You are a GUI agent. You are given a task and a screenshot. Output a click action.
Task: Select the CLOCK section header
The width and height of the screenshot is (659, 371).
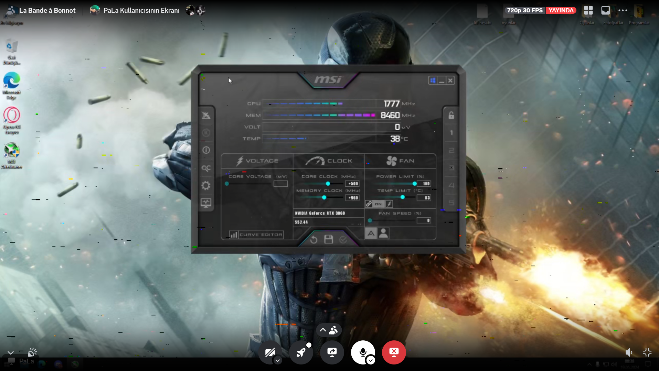(329, 161)
